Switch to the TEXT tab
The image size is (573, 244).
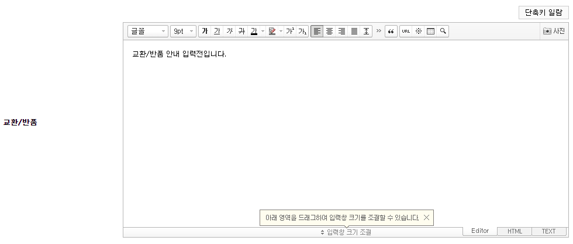pos(548,231)
